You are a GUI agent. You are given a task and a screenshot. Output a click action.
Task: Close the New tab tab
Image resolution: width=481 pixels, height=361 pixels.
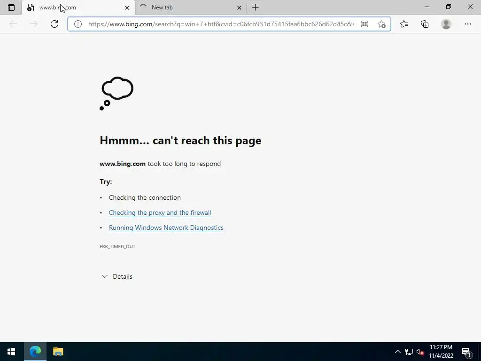point(239,8)
